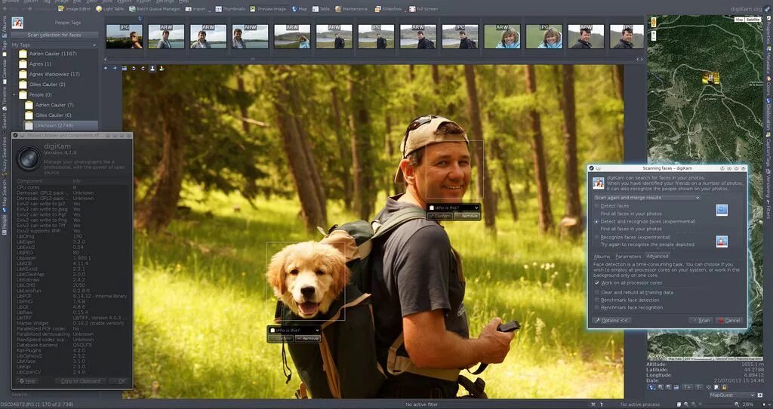Image resolution: width=773 pixels, height=409 pixels.
Task: Select Detect and recognize faces radio option
Action: click(x=597, y=222)
